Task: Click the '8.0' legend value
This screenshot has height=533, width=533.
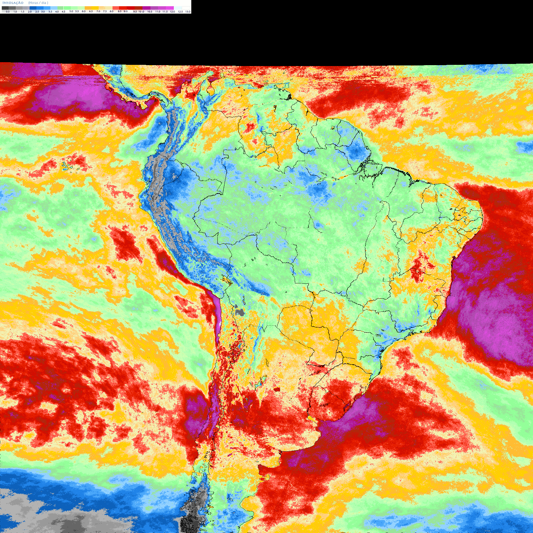Action: [x=111, y=11]
